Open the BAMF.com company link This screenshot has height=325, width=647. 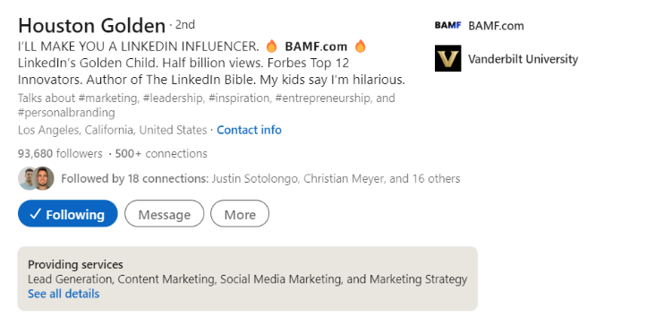pyautogui.click(x=496, y=26)
